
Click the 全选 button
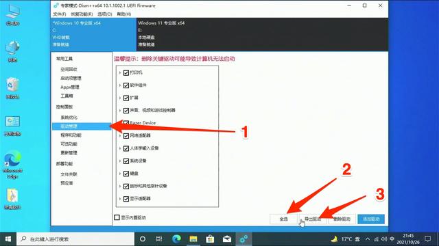pos(283,219)
